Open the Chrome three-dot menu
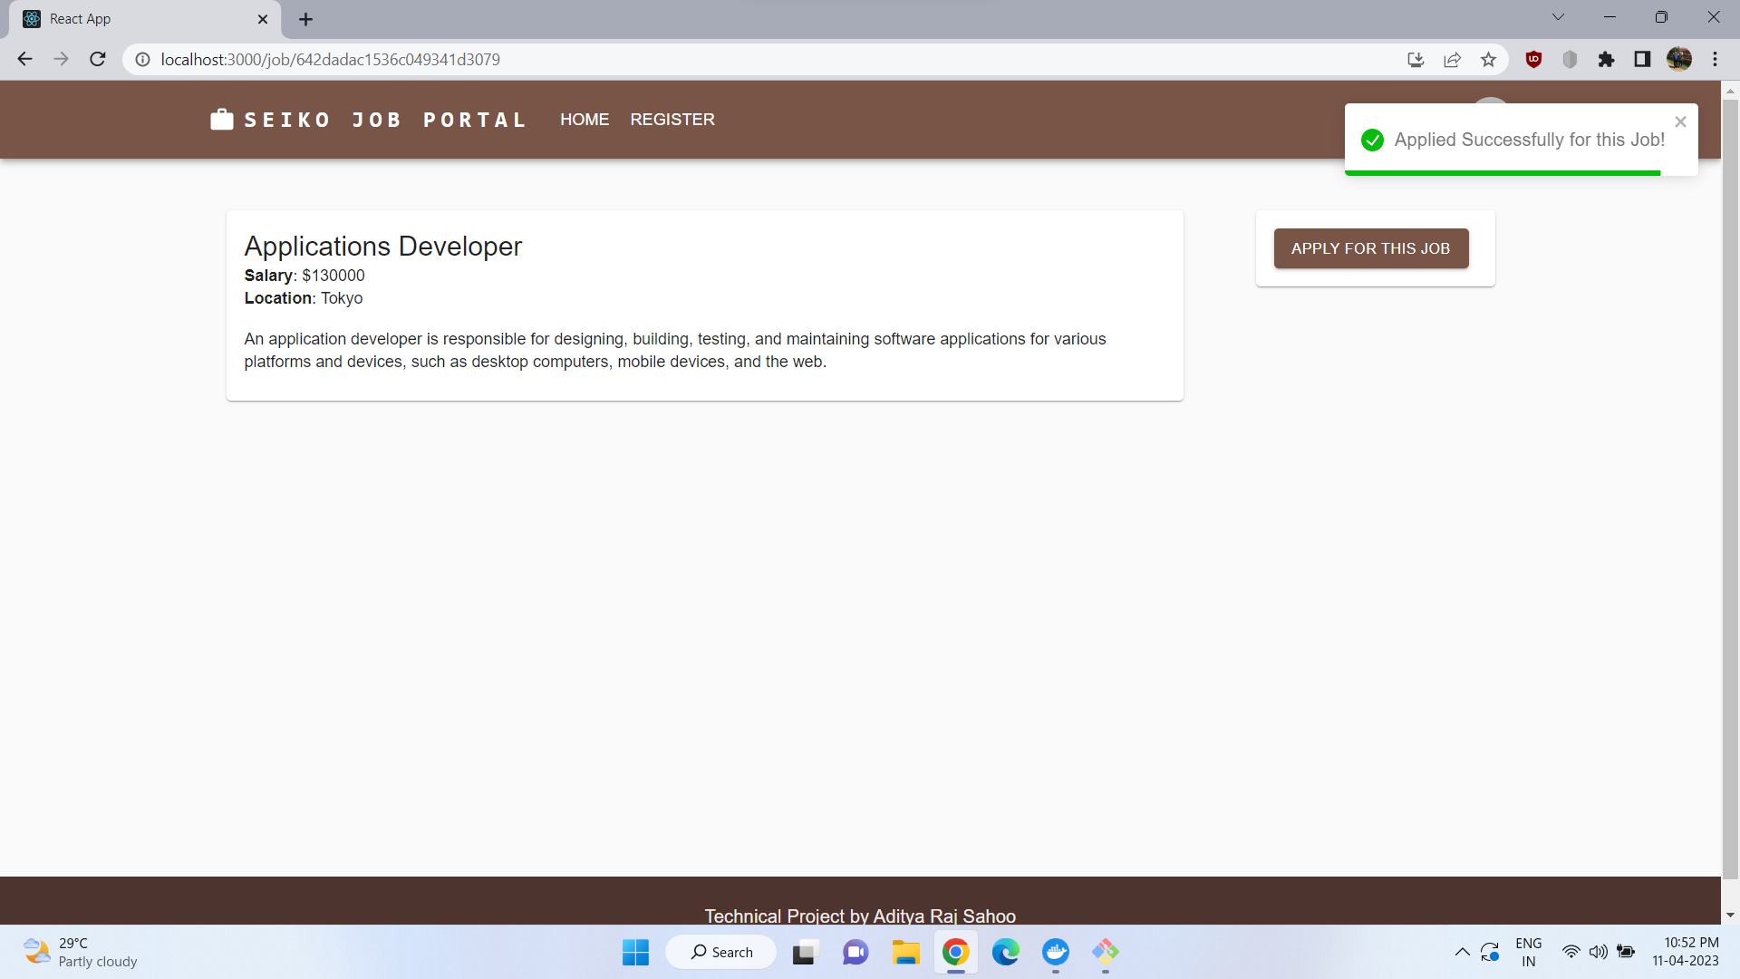 [x=1715, y=59]
